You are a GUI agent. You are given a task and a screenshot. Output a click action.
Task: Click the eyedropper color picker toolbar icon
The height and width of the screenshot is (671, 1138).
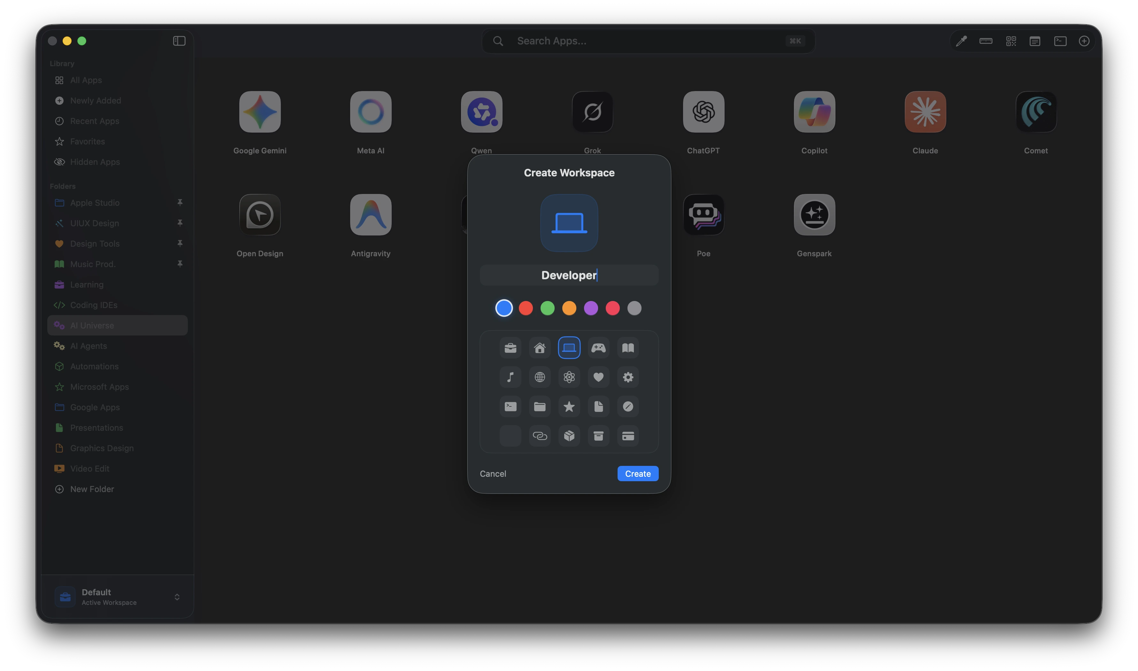click(961, 41)
